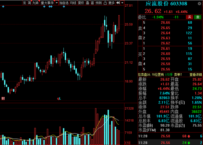Screen dimensions: 203x145
Task: Click the 总手 value 82063
Action: 164,98
